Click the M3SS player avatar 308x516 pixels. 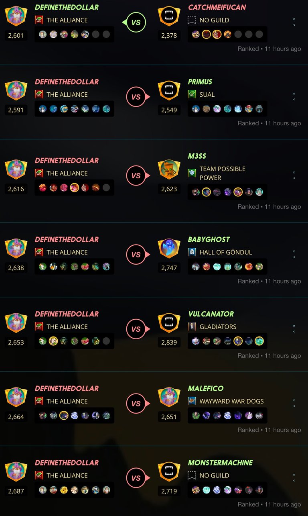169,169
